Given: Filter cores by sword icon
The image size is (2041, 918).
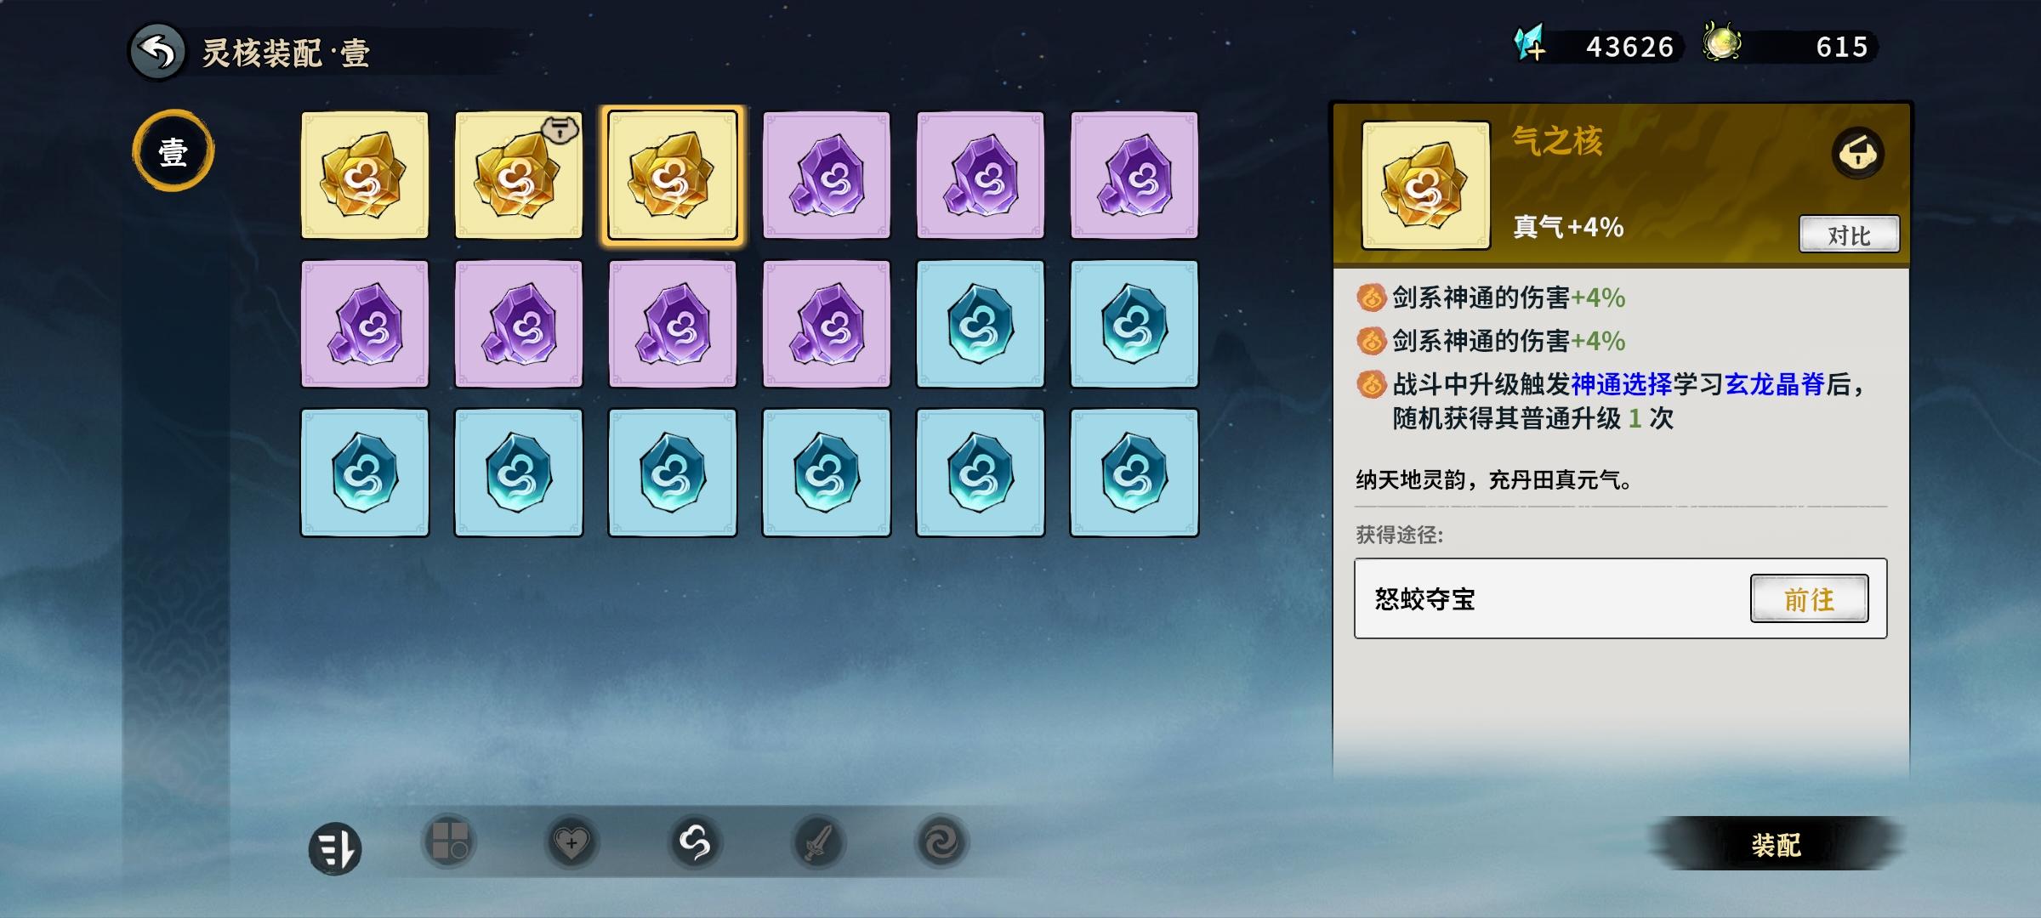Looking at the screenshot, I should click(818, 842).
